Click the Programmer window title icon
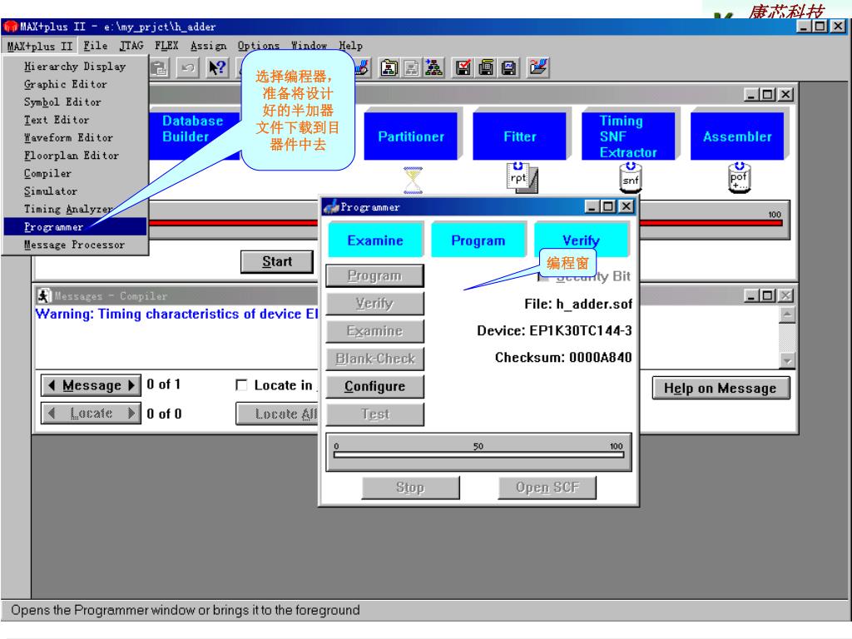 331,206
